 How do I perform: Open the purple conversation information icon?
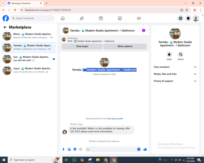point(144,31)
